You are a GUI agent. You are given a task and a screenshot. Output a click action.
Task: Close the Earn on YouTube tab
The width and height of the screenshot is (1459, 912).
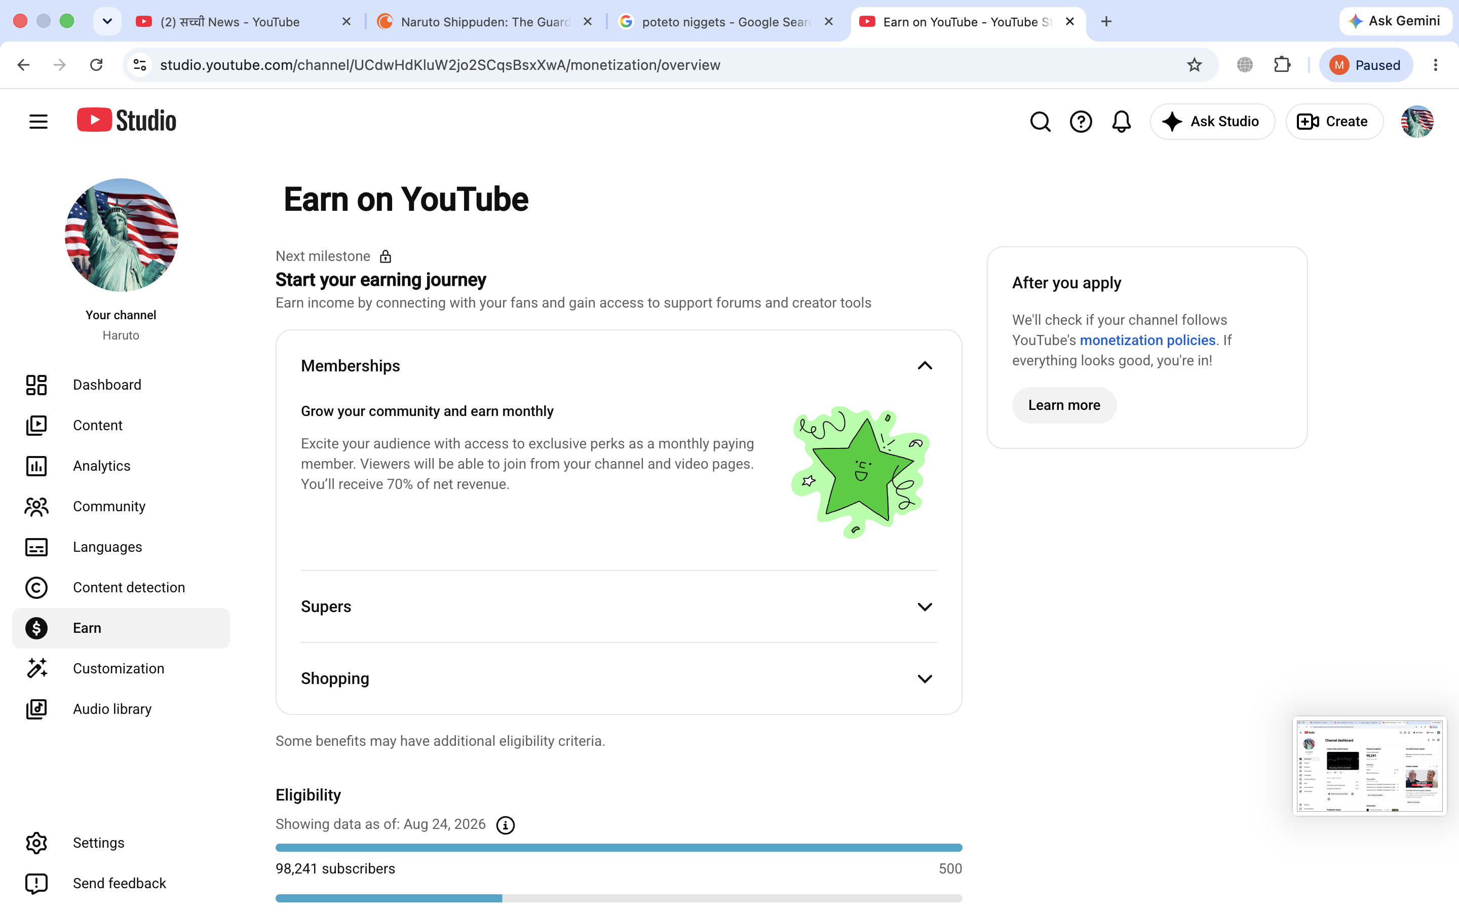[1070, 22]
